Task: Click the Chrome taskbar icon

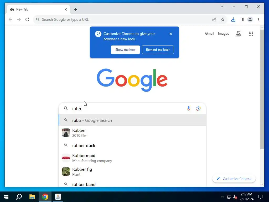Action: 45,197
